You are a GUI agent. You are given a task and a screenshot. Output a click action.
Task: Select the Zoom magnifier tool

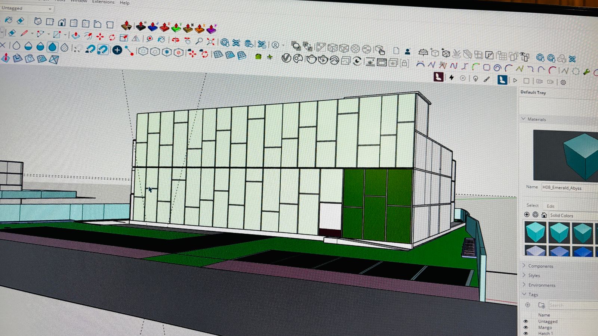pyautogui.click(x=199, y=41)
